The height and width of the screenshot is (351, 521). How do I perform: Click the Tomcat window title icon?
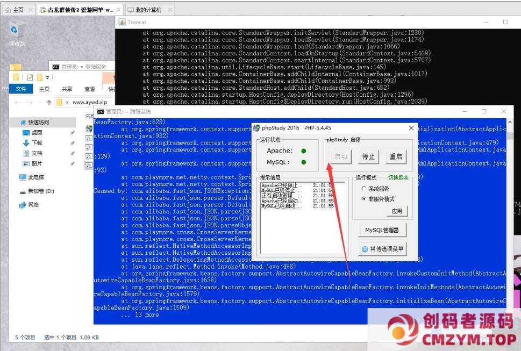tap(122, 22)
